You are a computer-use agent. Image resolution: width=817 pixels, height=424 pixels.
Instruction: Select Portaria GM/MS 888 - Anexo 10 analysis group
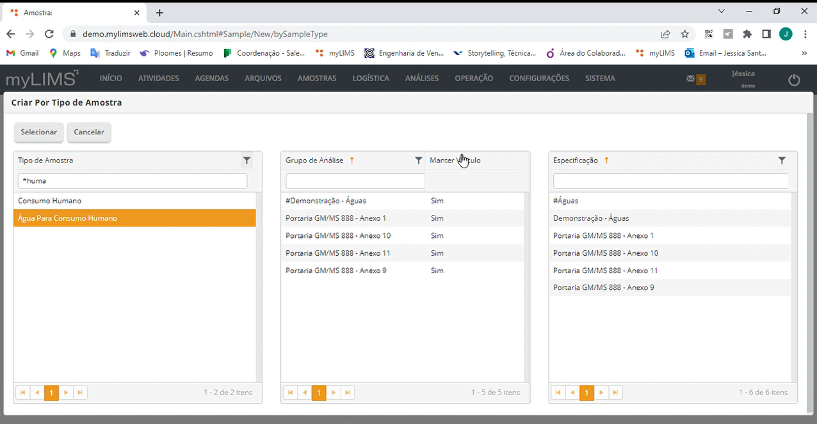[402, 235]
